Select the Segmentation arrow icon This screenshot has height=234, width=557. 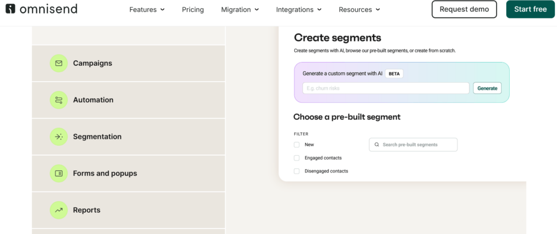59,137
